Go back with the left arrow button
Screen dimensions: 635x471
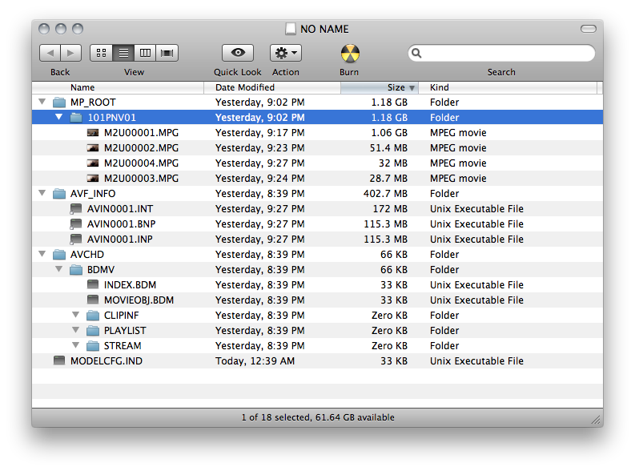pyautogui.click(x=50, y=53)
